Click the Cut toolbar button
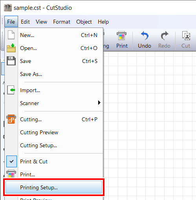Screen dimensions: 196x200 click(x=186, y=40)
